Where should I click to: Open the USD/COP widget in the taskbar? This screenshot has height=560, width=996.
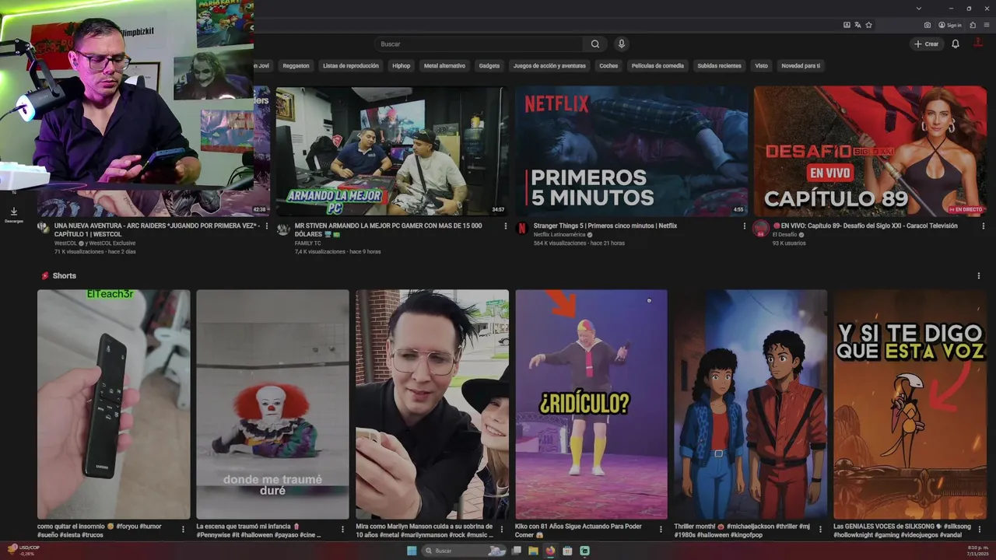click(23, 551)
